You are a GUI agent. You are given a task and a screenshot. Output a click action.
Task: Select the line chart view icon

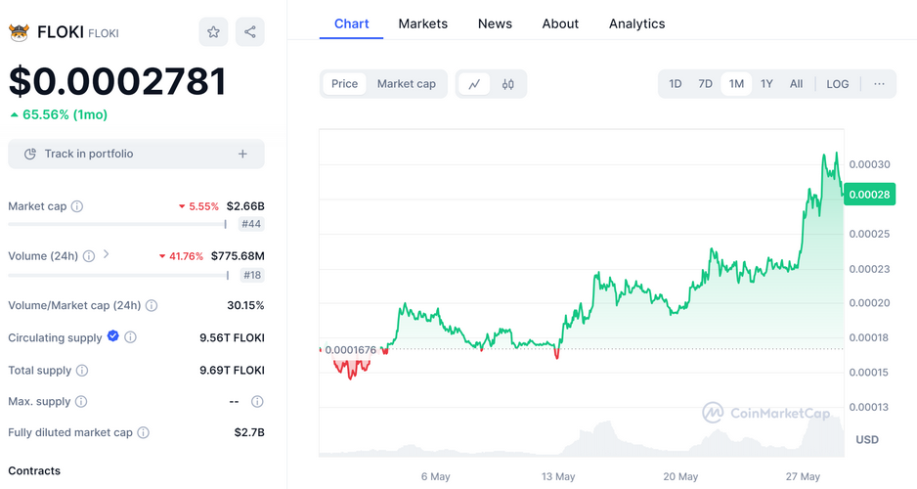(x=474, y=84)
